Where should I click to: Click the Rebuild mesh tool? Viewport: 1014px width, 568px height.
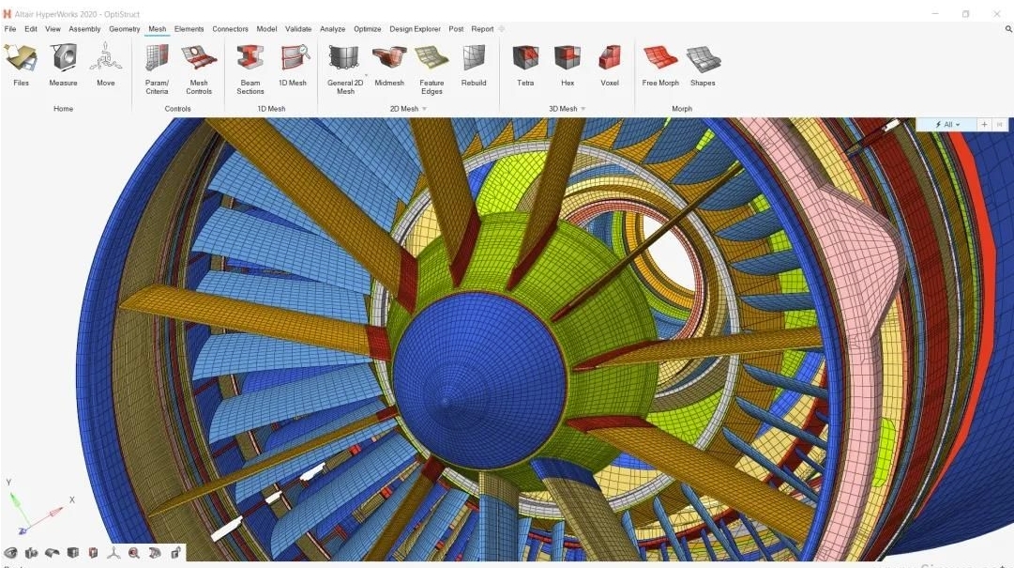click(x=474, y=65)
